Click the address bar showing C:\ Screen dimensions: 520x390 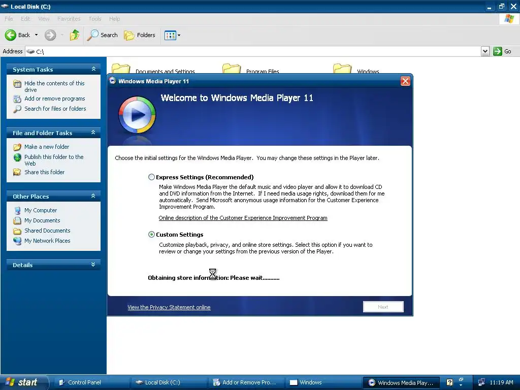[253, 51]
